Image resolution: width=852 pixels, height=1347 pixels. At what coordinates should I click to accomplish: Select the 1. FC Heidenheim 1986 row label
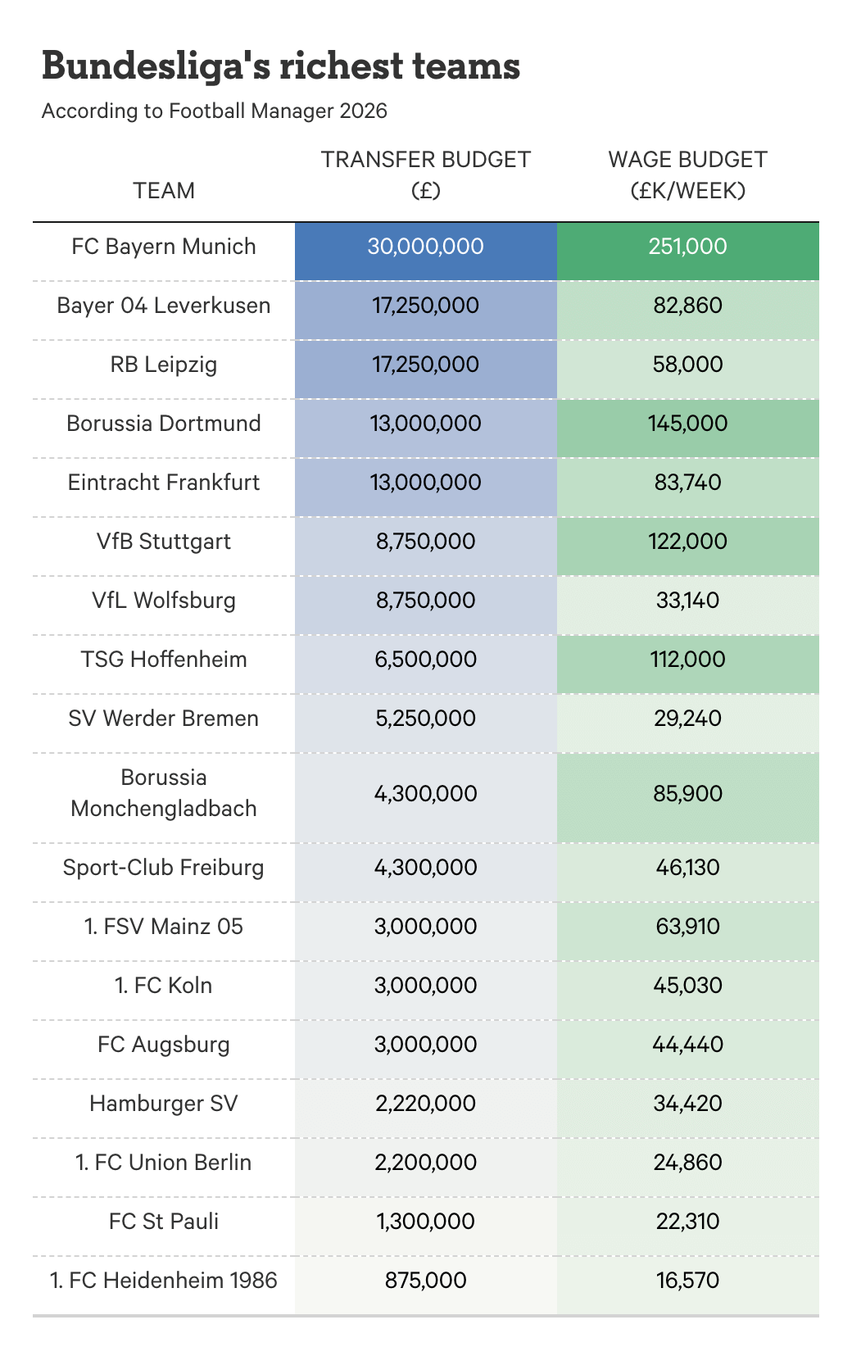click(164, 1281)
